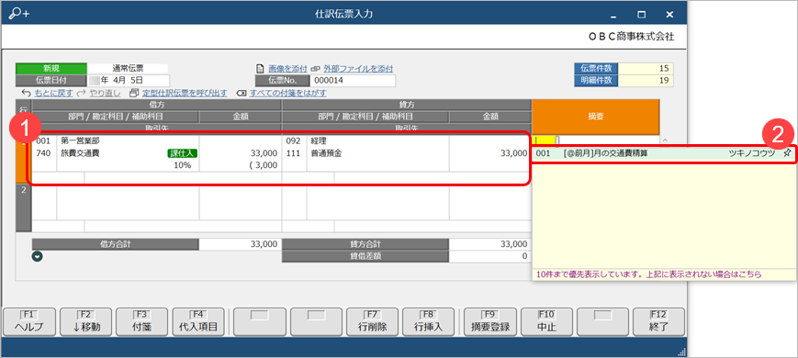Click the up arrow of summary scrollbar
The image size is (798, 358).
pyautogui.click(x=664, y=140)
